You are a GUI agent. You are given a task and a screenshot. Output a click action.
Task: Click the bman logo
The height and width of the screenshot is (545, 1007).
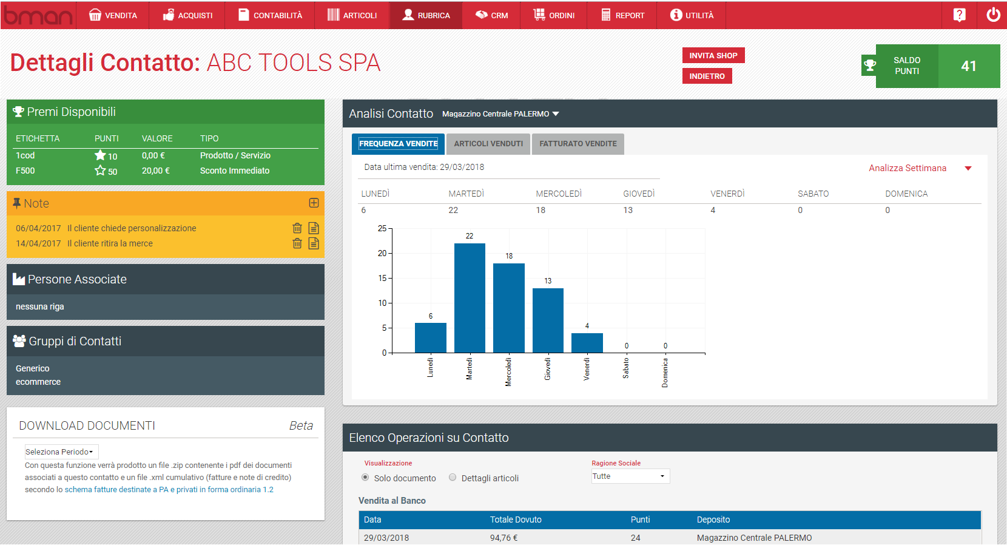[x=38, y=15]
